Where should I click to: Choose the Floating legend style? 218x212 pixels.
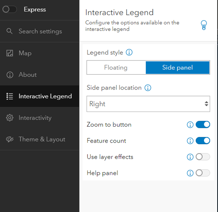[116, 67]
